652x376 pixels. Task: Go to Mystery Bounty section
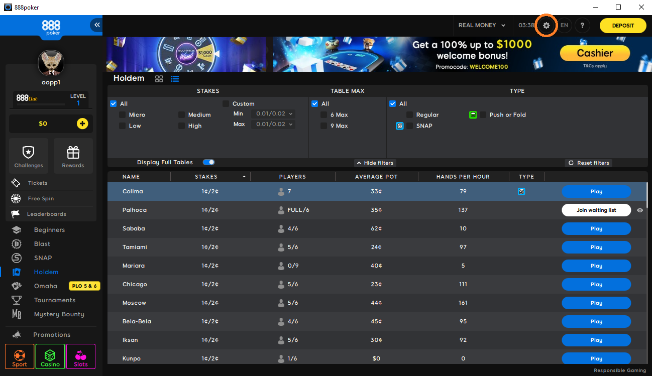[x=59, y=314]
